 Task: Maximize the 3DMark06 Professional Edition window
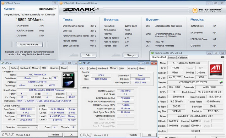[x=216, y=3]
